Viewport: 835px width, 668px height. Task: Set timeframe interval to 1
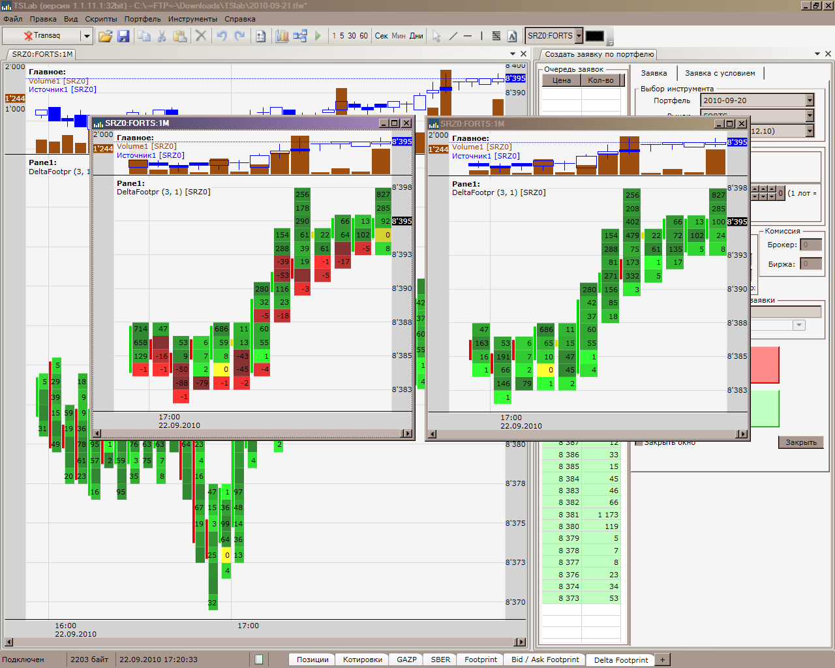coord(334,36)
